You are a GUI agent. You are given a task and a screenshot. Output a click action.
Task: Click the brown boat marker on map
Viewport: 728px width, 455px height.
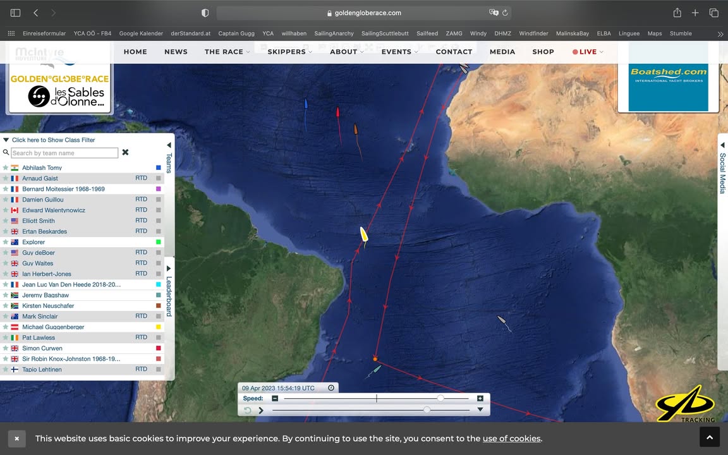[356, 129]
